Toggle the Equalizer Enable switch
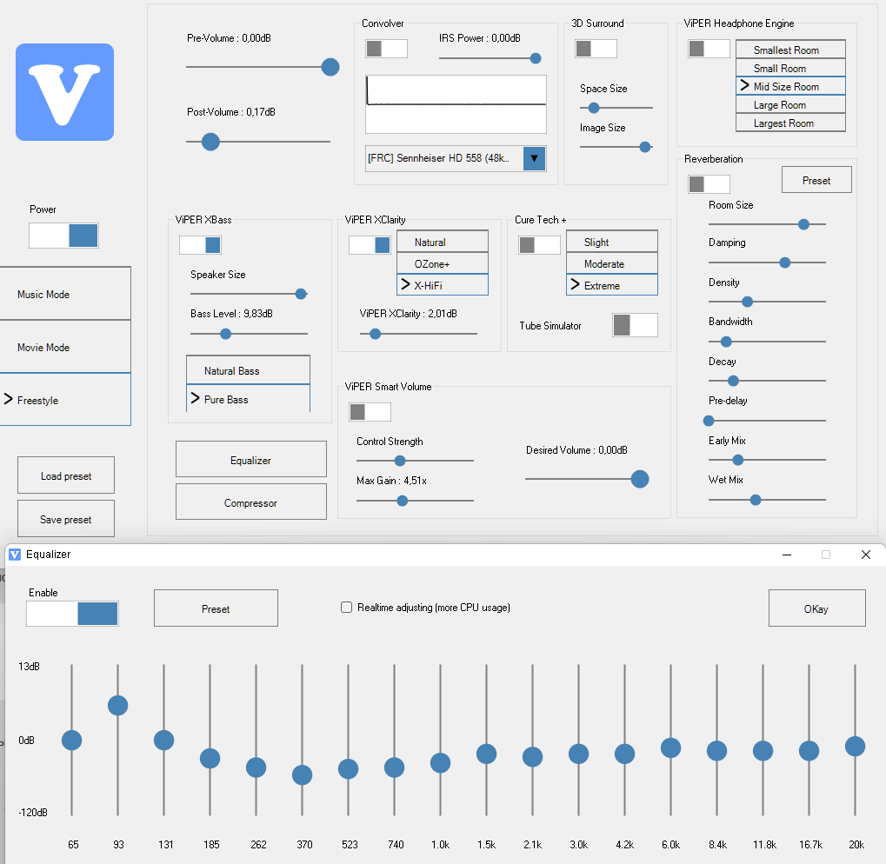The image size is (886, 864). tap(72, 614)
